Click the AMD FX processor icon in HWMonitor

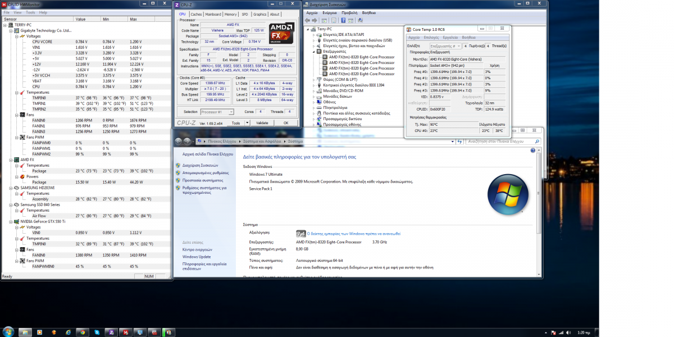[17, 160]
